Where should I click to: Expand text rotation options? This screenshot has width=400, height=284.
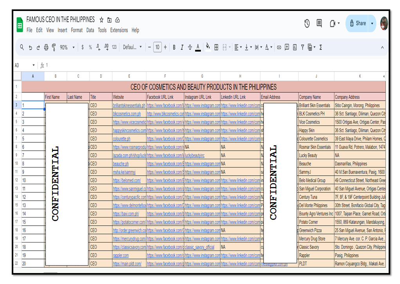[x=271, y=47]
